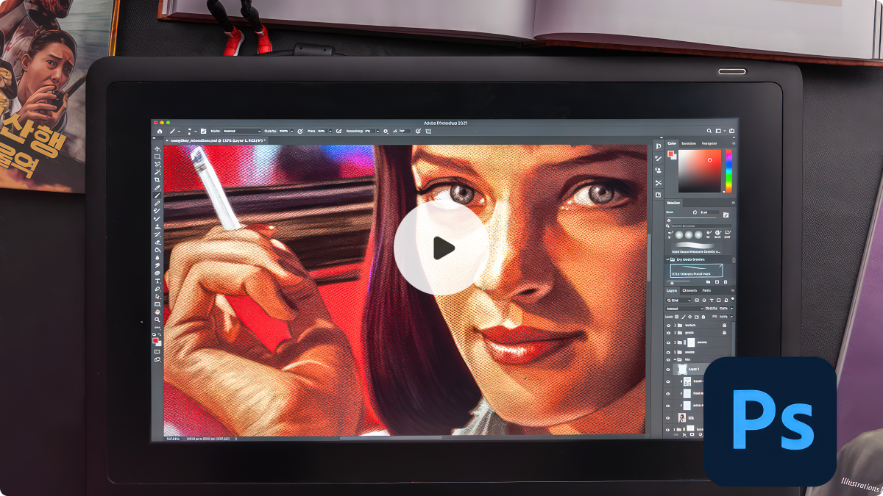Select the Blur droplet tool
This screenshot has width=883, height=496.
coord(157,257)
